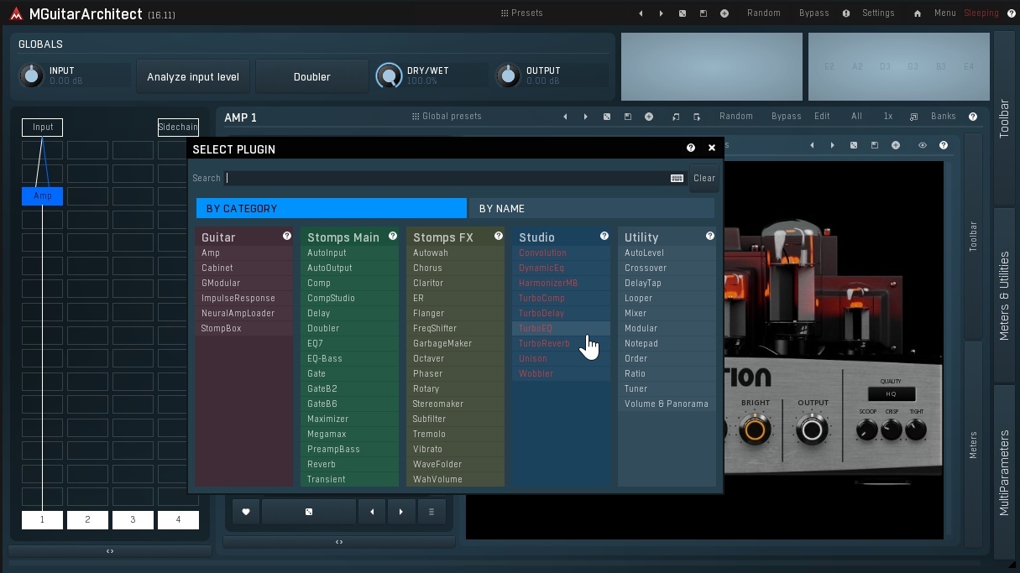The height and width of the screenshot is (573, 1020).
Task: Click the home icon in the top title bar
Action: tap(918, 13)
